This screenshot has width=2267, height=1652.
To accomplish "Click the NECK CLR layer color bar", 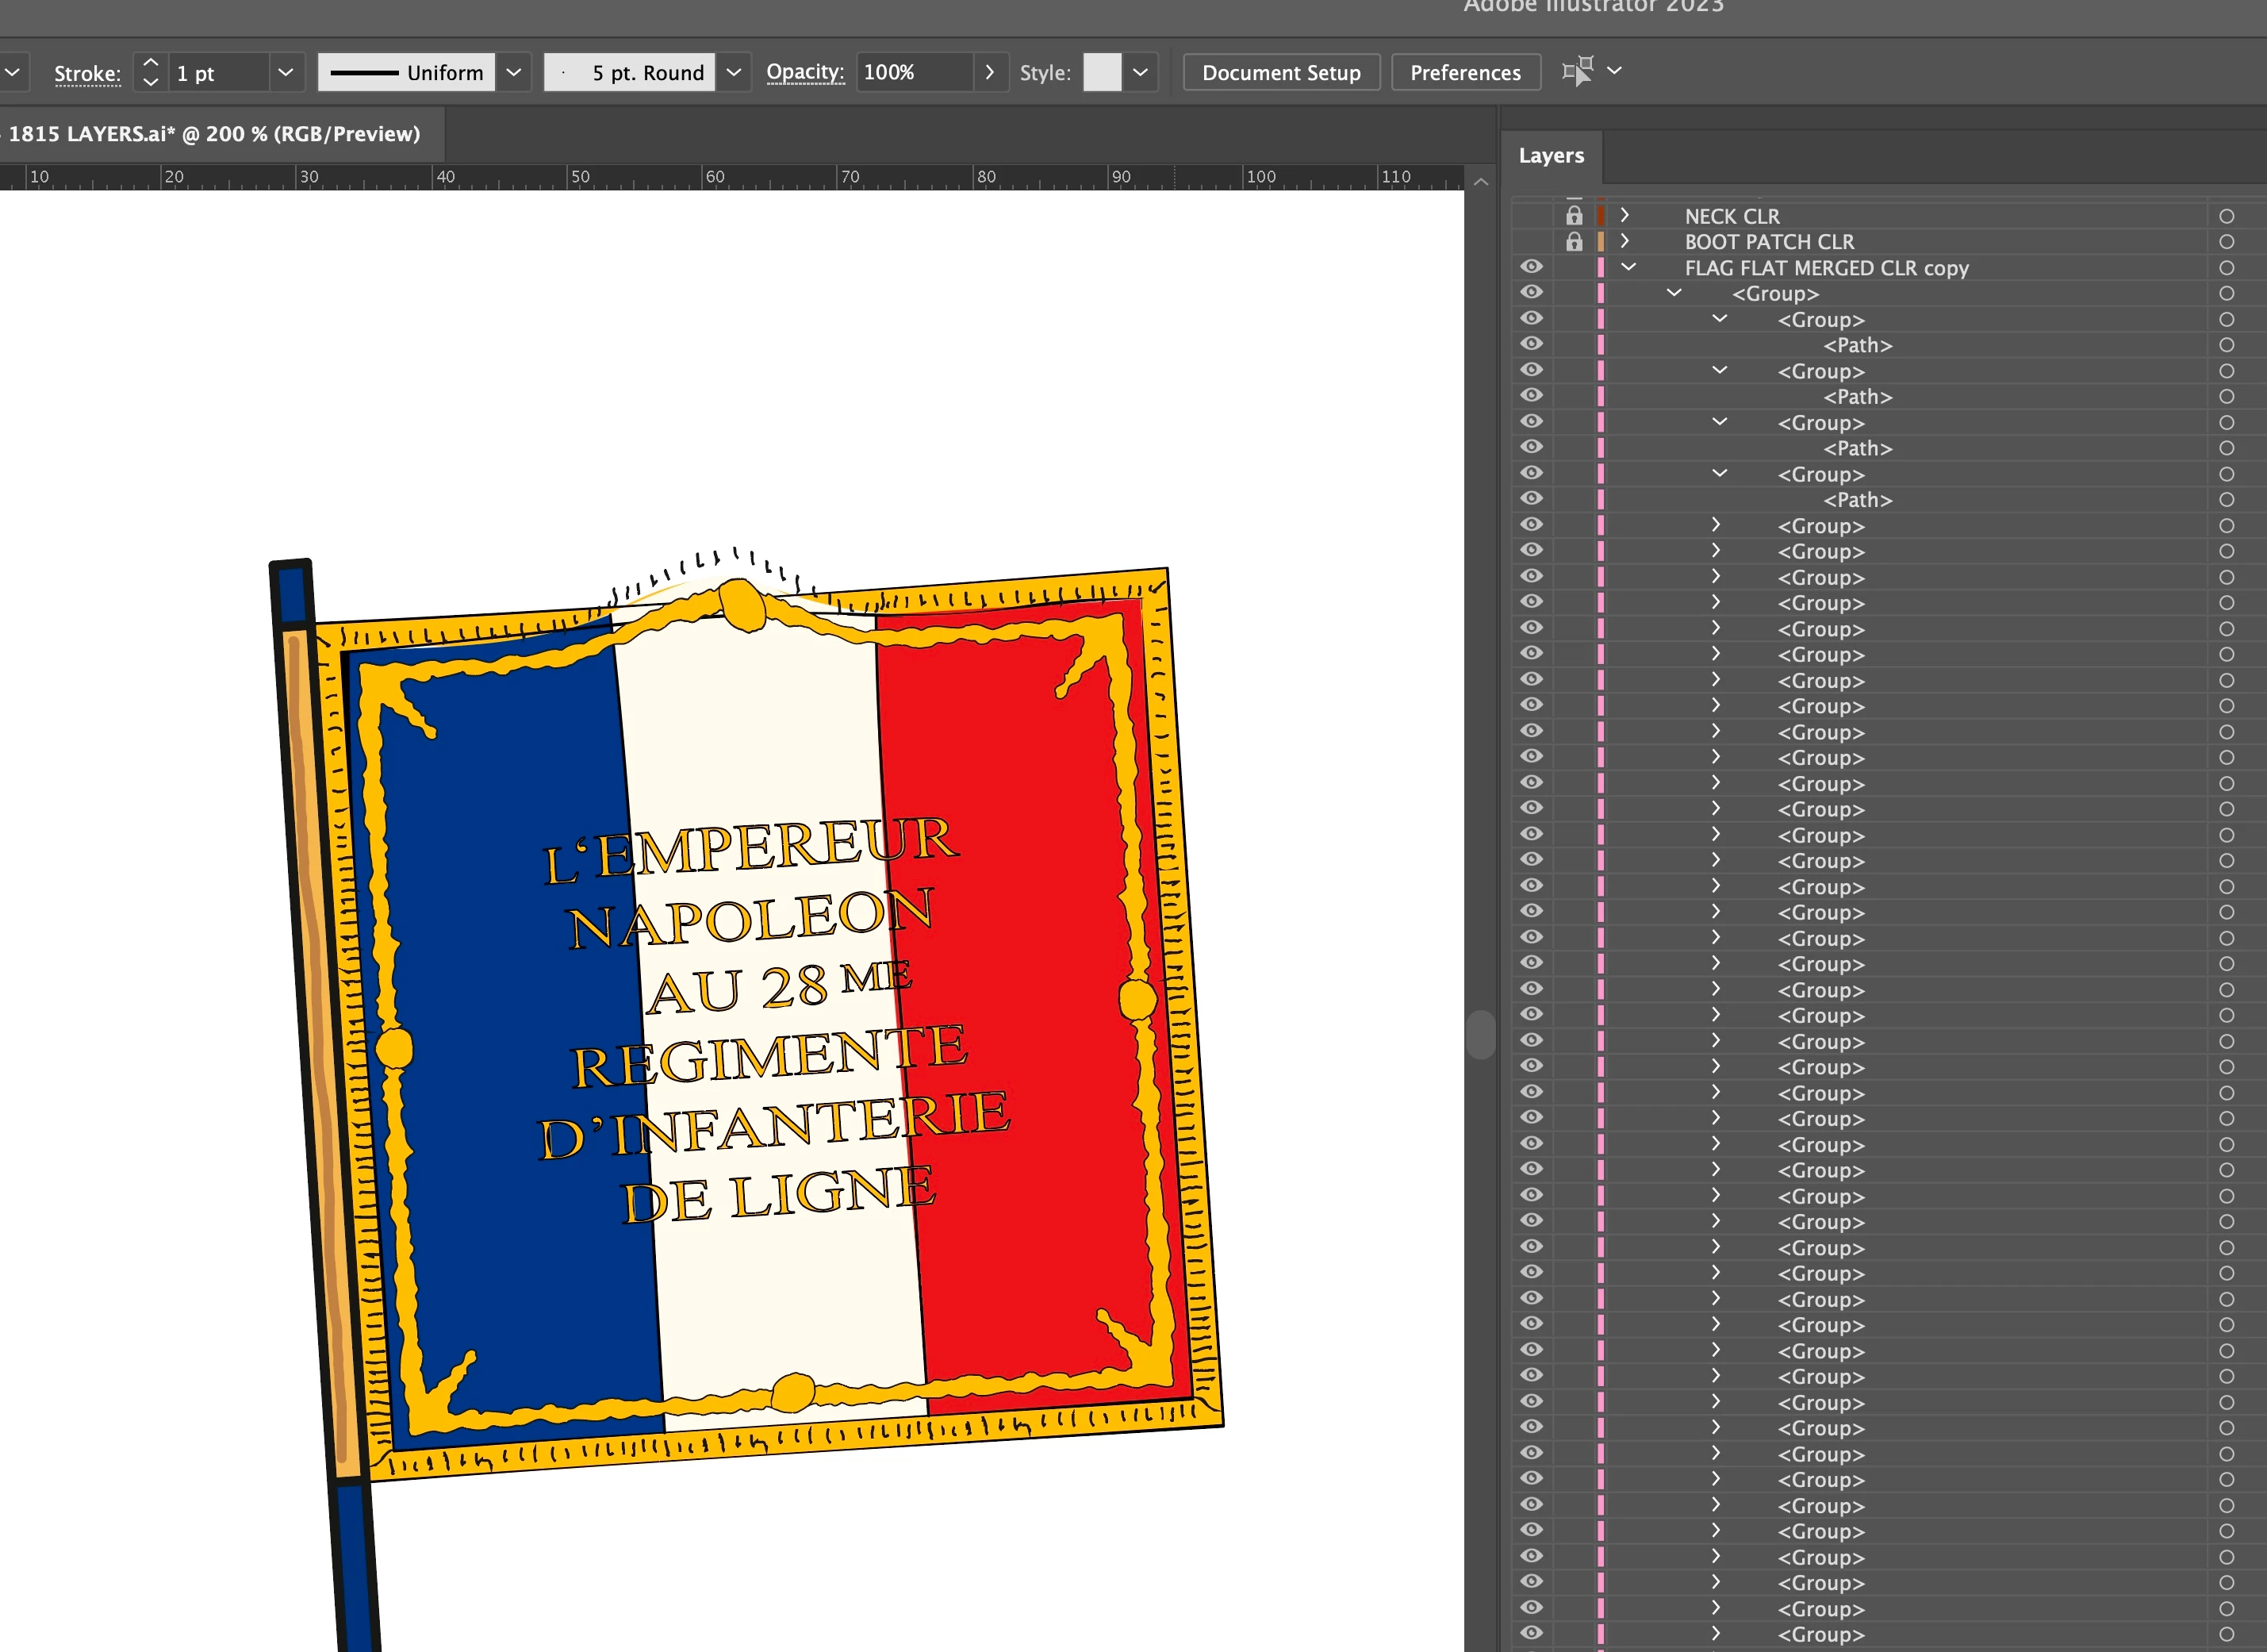I will [x=1601, y=216].
